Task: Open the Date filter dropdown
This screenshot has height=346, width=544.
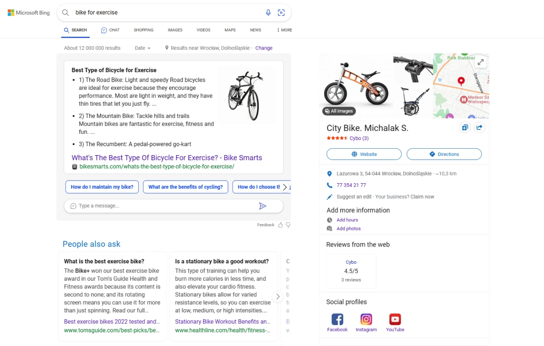Action: pyautogui.click(x=142, y=48)
